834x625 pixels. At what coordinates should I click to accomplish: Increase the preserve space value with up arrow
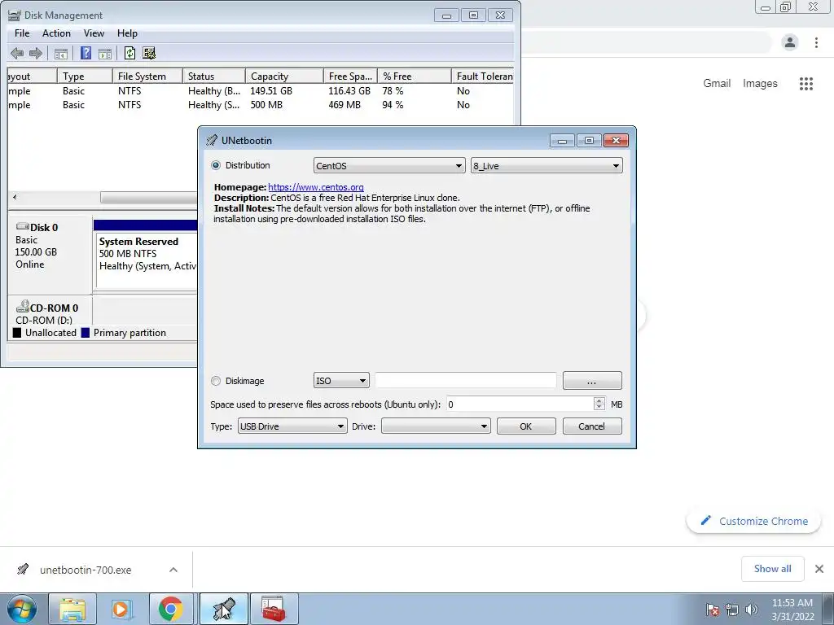(599, 400)
